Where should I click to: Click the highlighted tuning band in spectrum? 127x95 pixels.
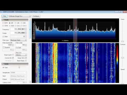(x=75, y=30)
